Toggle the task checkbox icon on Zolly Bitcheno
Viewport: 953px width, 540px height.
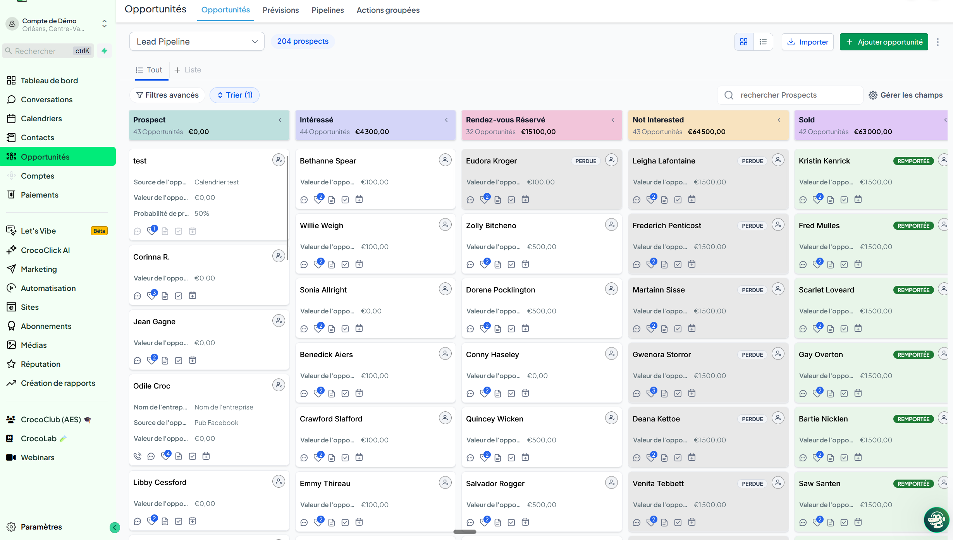pos(511,264)
